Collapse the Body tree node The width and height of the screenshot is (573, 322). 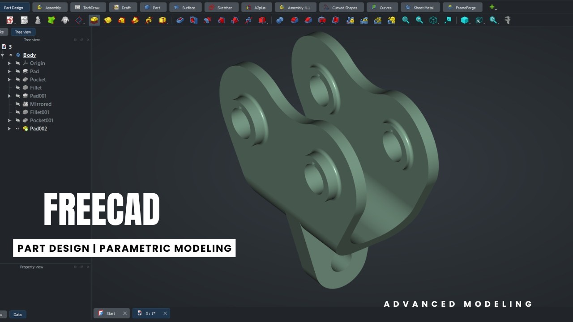2,55
